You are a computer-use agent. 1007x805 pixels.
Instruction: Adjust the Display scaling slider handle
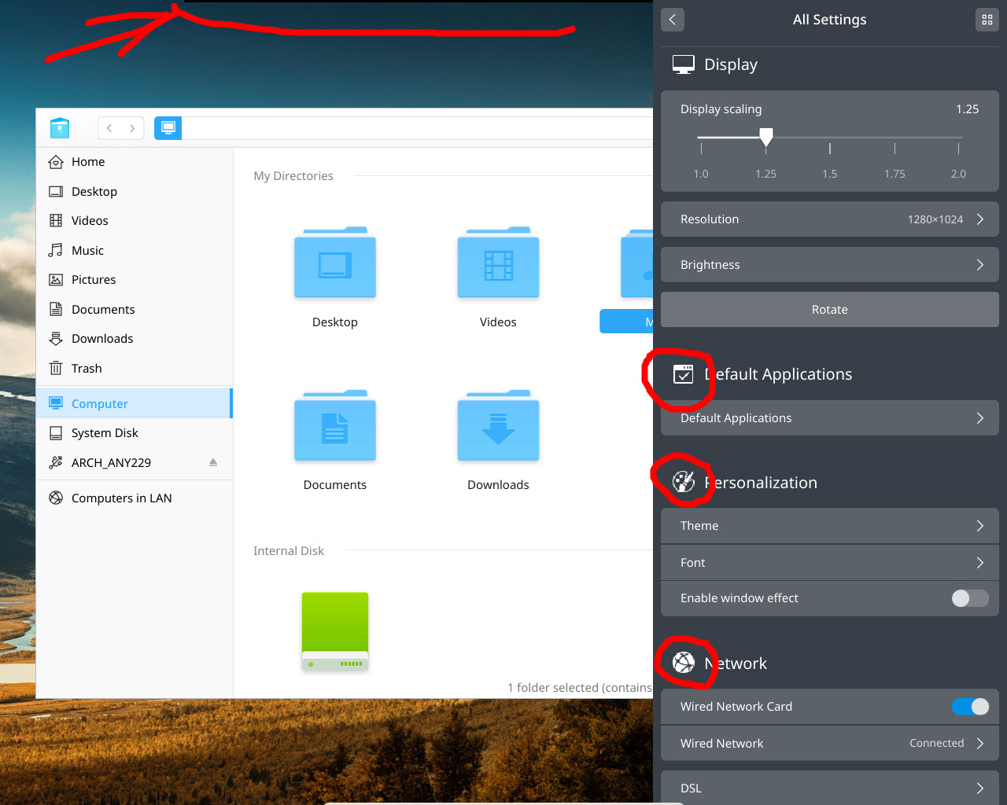[766, 138]
